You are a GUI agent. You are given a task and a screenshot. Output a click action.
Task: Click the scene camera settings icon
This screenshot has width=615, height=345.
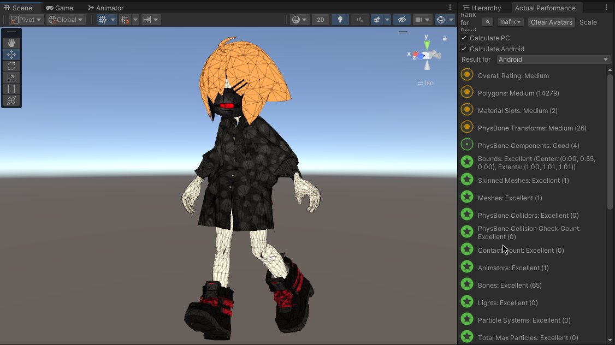(419, 20)
